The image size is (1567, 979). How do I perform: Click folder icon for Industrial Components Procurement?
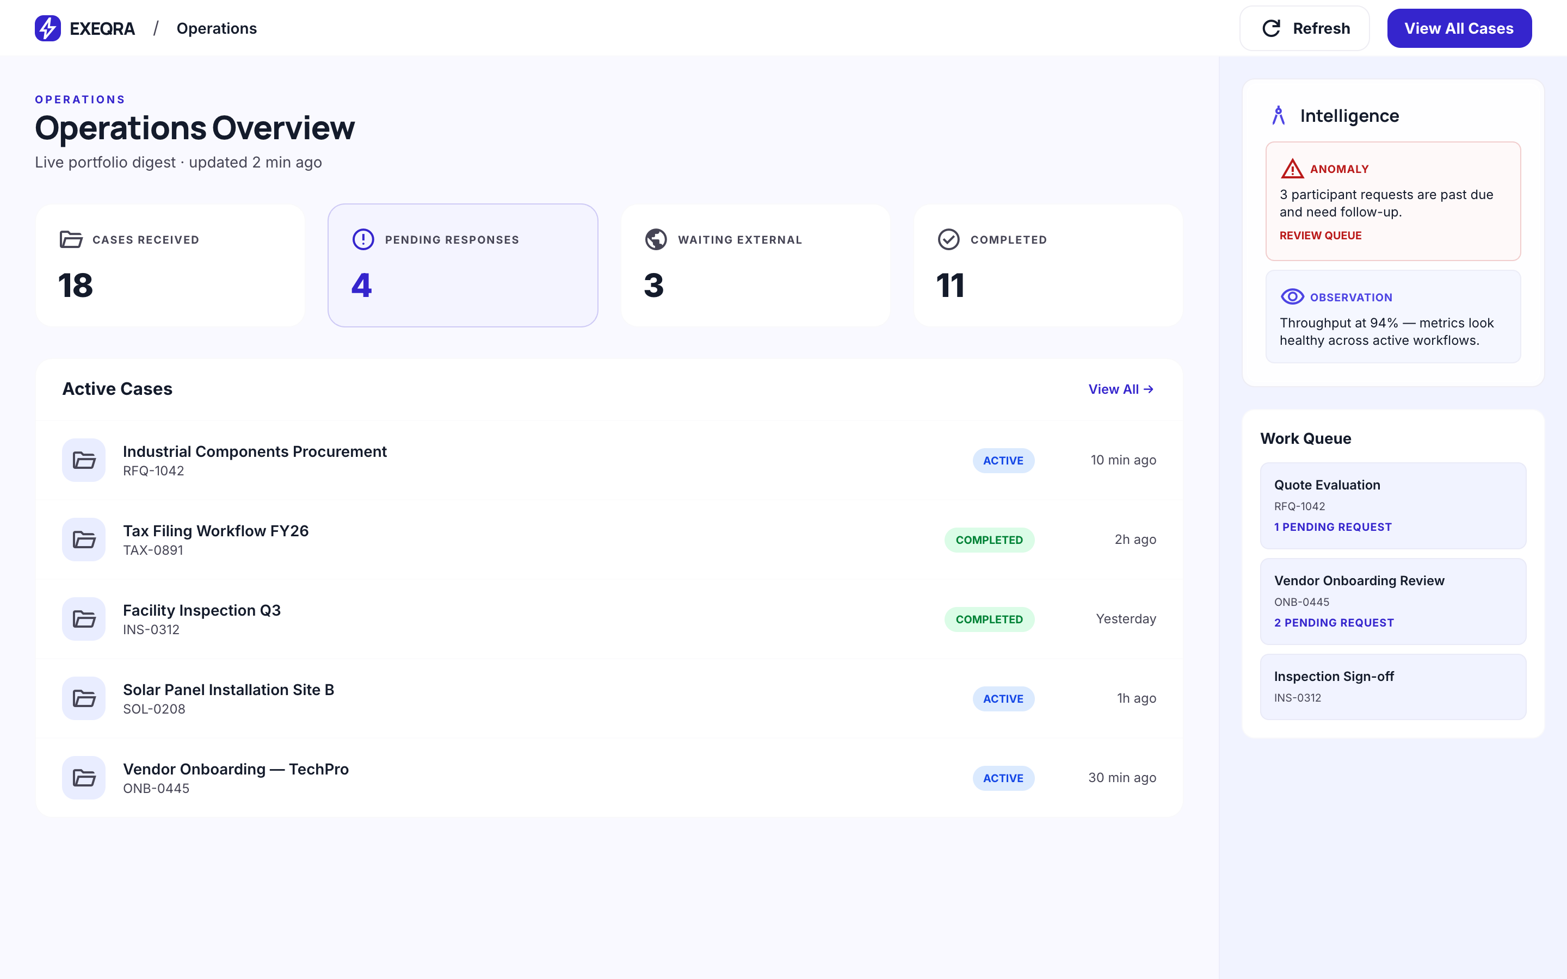(84, 460)
